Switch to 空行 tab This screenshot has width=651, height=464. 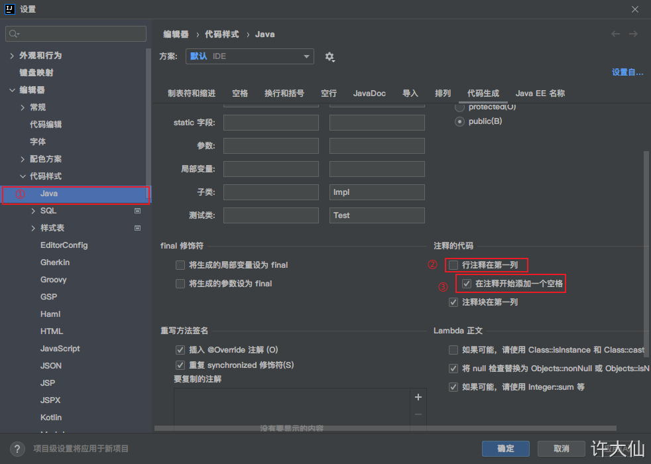(x=328, y=93)
